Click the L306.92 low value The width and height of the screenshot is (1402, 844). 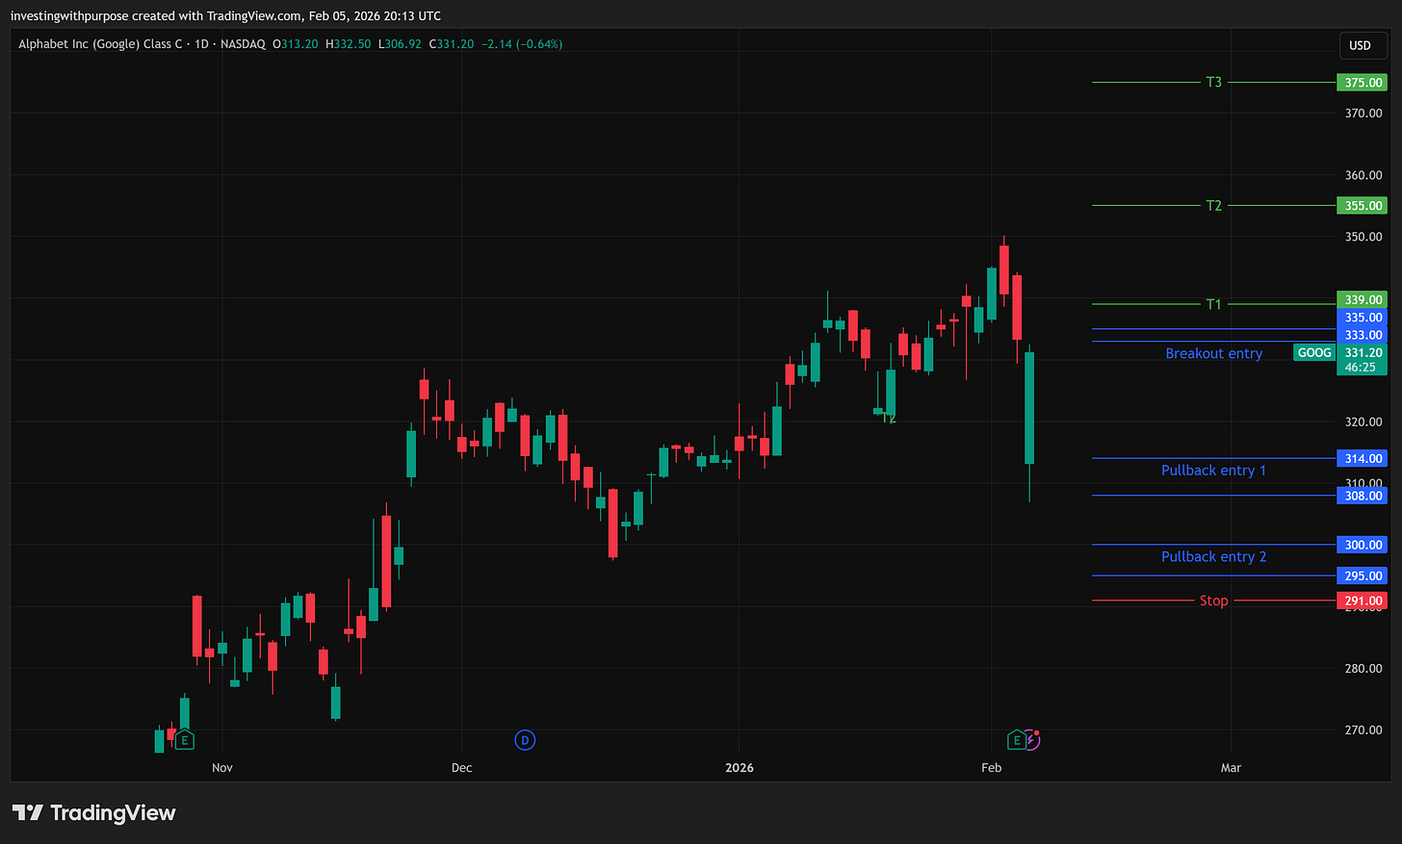coord(399,44)
